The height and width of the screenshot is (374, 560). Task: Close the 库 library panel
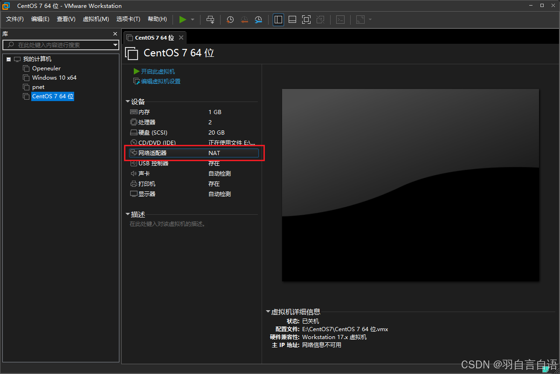(x=115, y=34)
